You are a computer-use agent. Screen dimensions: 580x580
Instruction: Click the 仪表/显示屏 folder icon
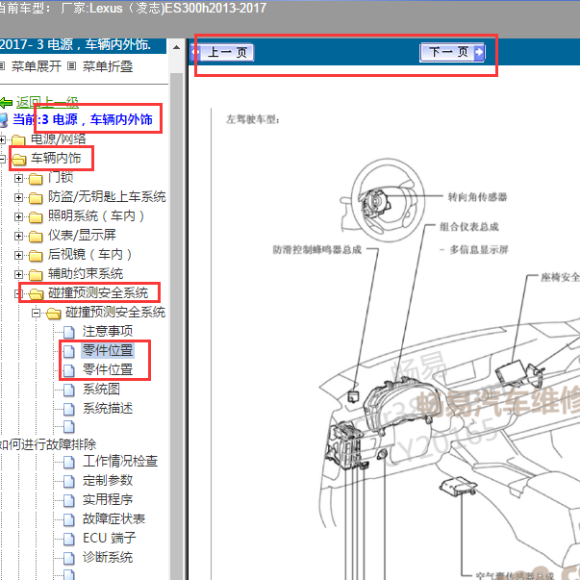point(36,236)
